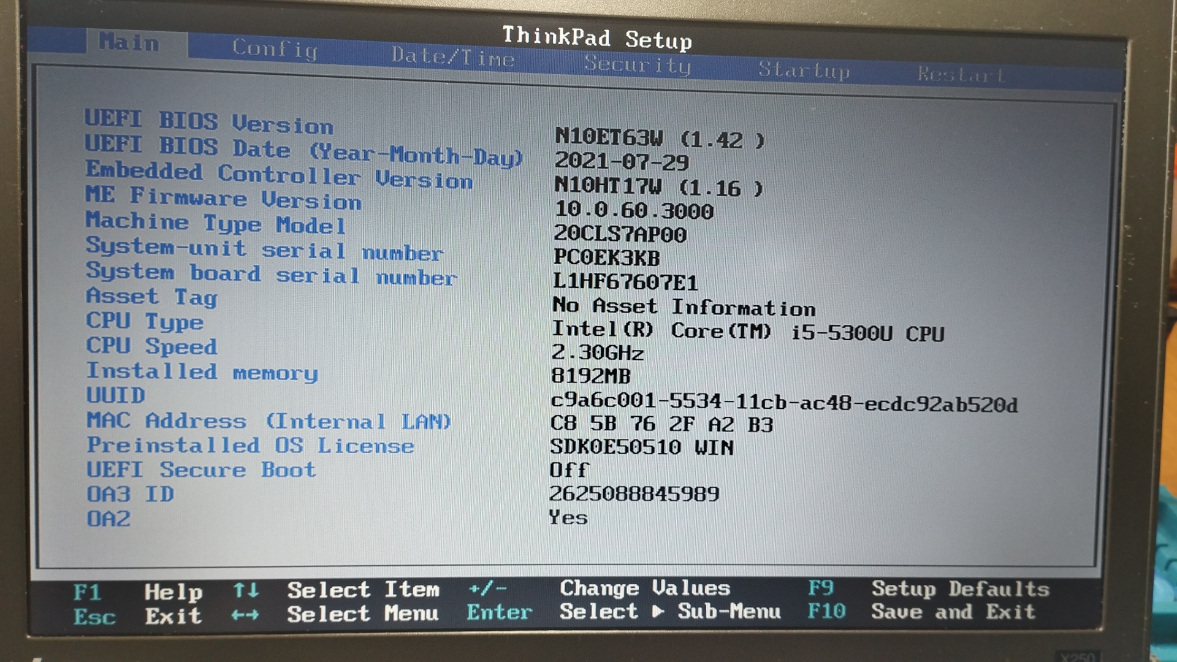Go to the Startup tab
1177x662 pixels.
point(804,70)
